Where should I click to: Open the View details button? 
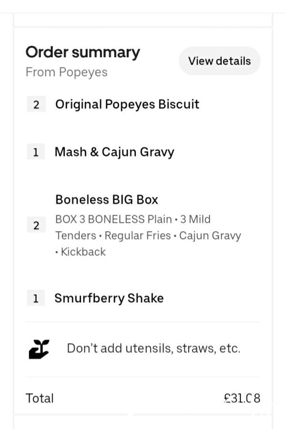219,61
